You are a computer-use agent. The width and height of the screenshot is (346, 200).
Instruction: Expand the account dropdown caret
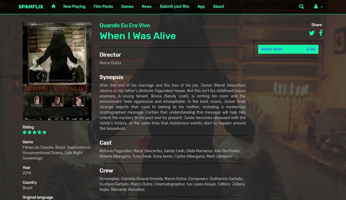(322, 7)
